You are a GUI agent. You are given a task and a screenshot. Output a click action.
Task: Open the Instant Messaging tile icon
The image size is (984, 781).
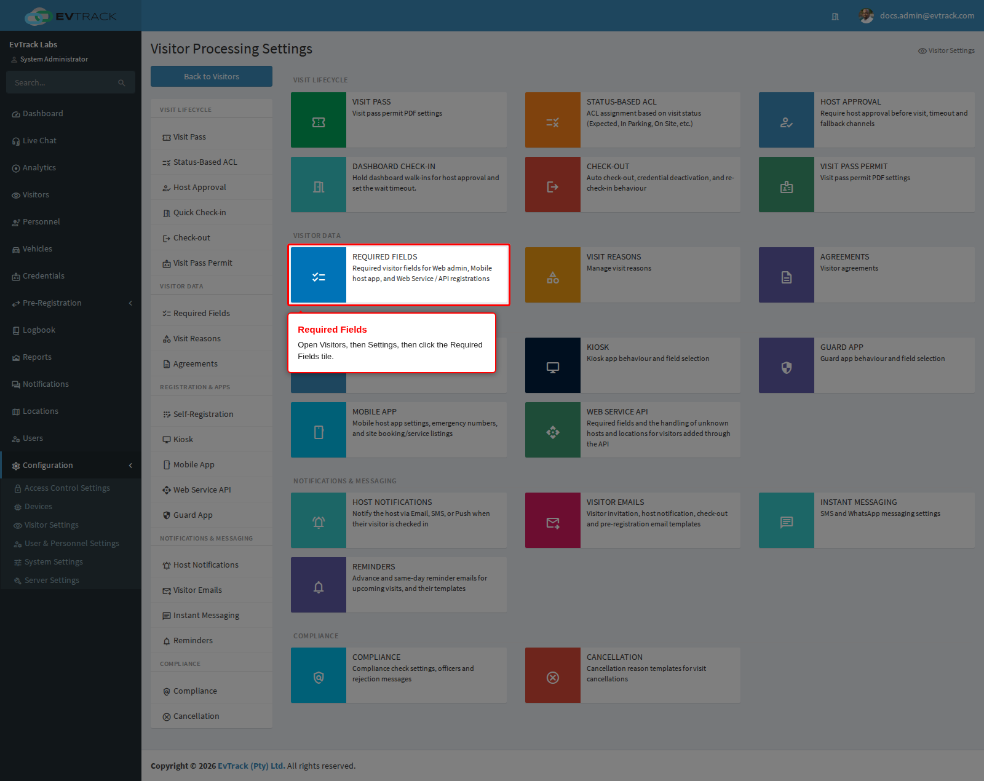(787, 520)
